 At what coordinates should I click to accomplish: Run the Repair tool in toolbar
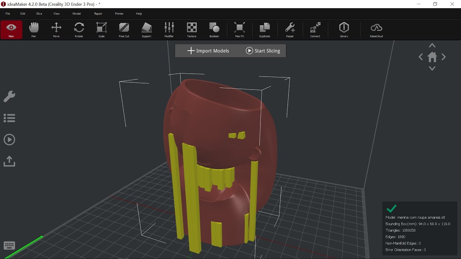290,29
